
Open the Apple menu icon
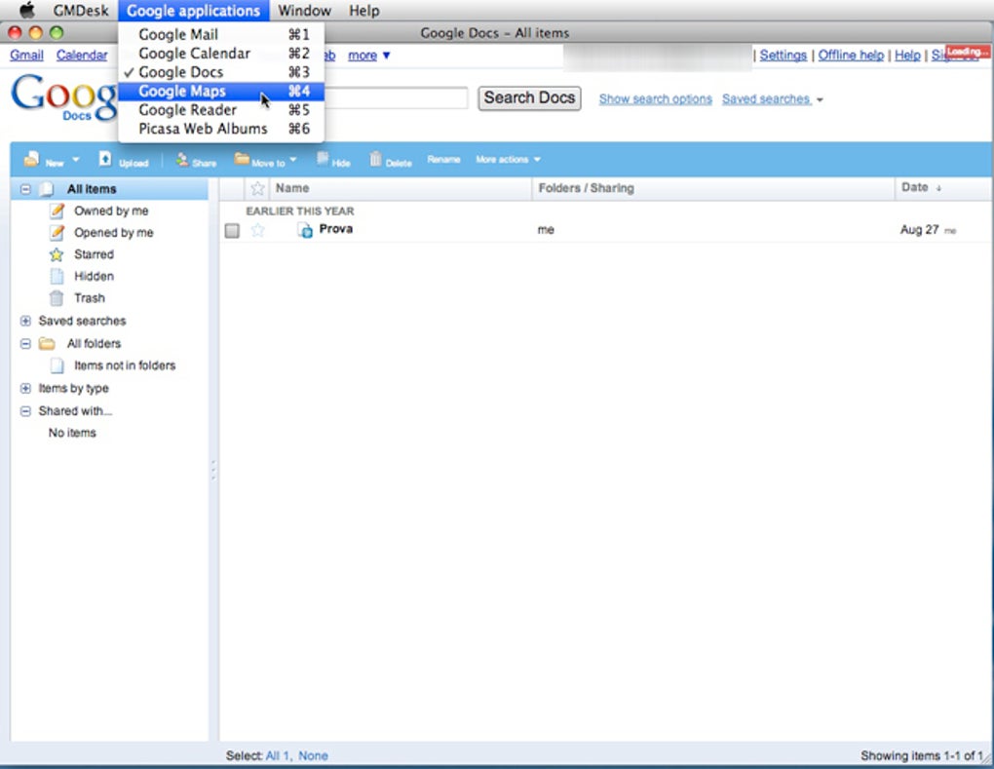(x=26, y=11)
